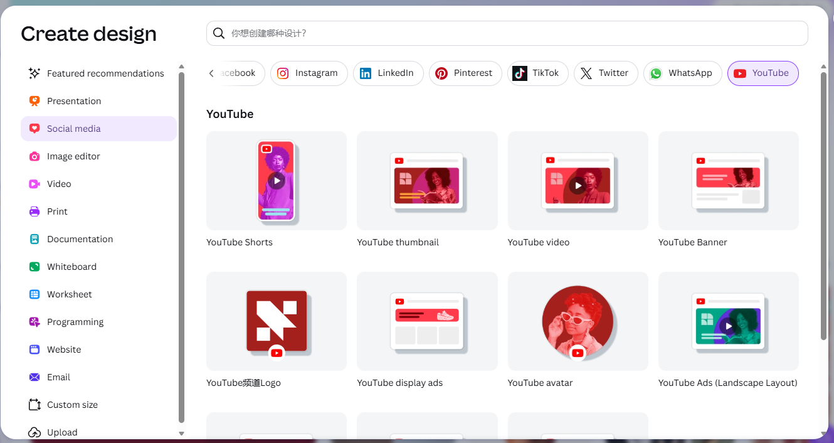Open the YouTube video template card
Image resolution: width=834 pixels, height=443 pixels.
[578, 181]
